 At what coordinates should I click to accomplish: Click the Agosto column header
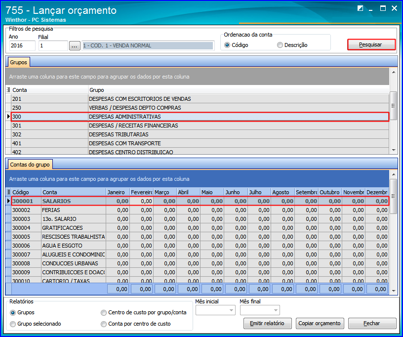[x=282, y=192]
